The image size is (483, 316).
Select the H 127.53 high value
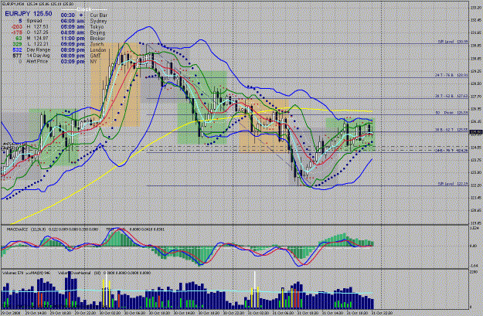pos(38,27)
